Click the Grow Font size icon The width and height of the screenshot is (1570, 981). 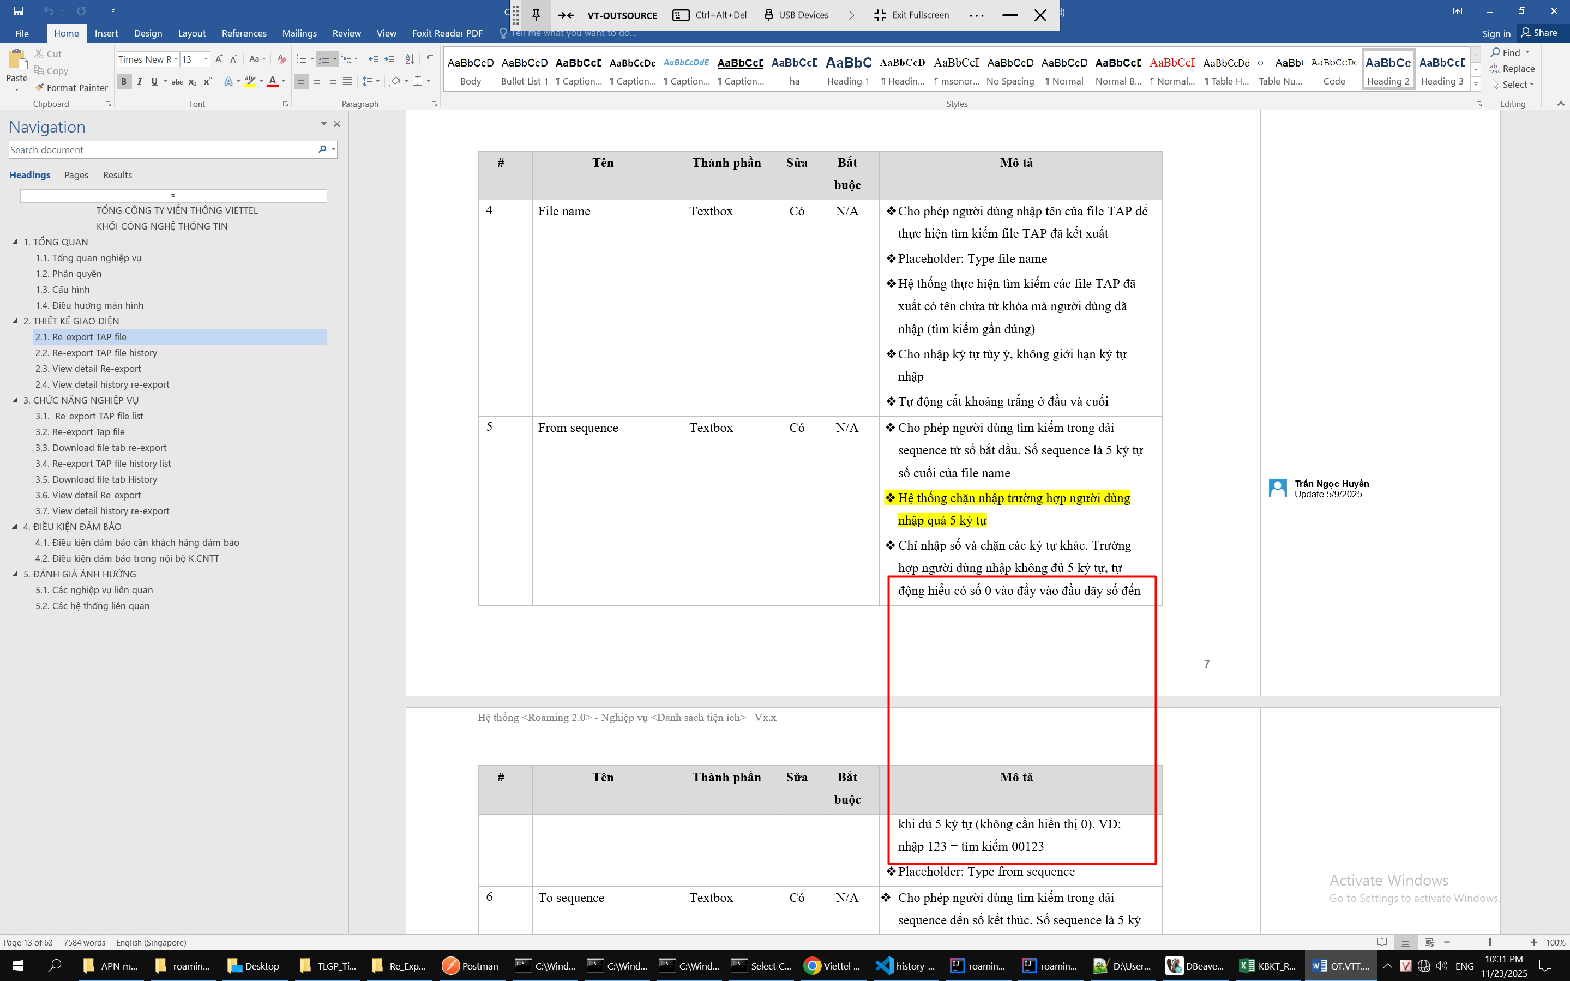pos(219,59)
